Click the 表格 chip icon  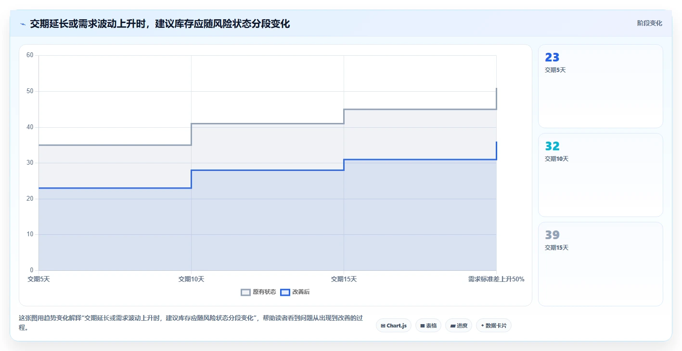(422, 326)
